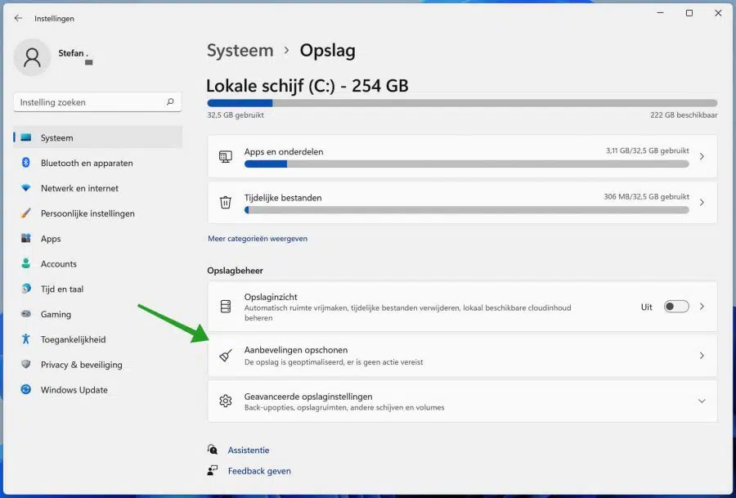736x498 pixels.
Task: Expand Geavanceerde opslaginstellingen dropdown arrow
Action: [x=702, y=402]
